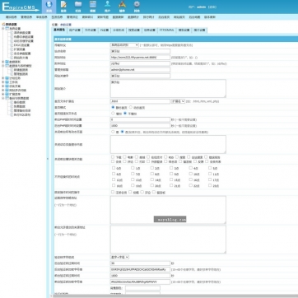Click the 网站地址 URL input field

pos(140,58)
